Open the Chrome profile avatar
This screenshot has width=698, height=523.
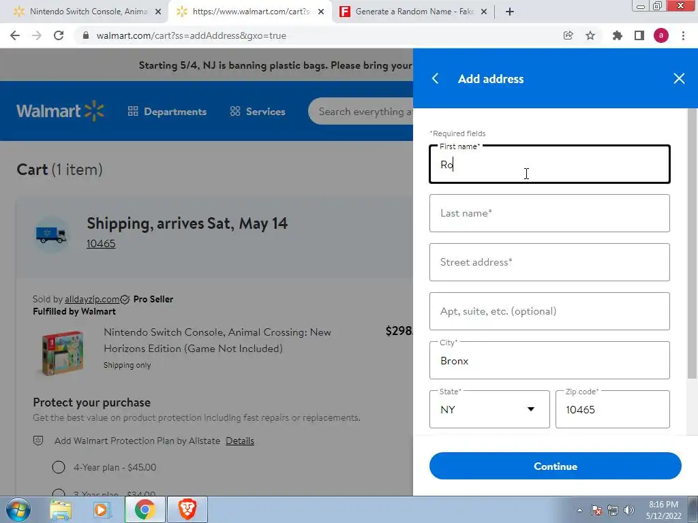click(661, 35)
